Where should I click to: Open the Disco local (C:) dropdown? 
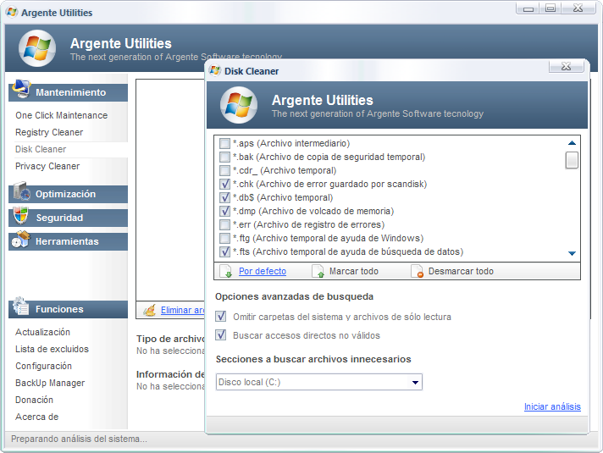415,383
